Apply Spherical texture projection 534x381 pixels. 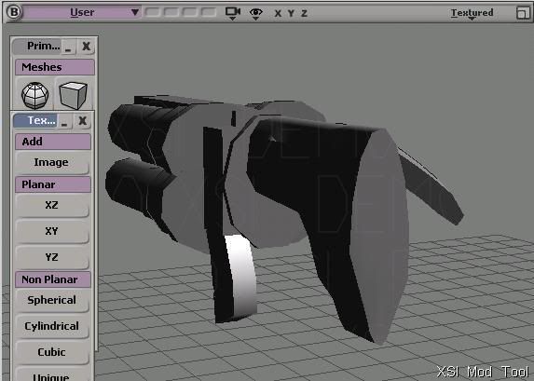point(52,301)
